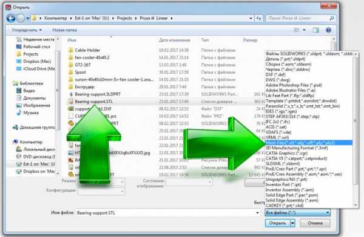Click the search magnifier icon

332,18
